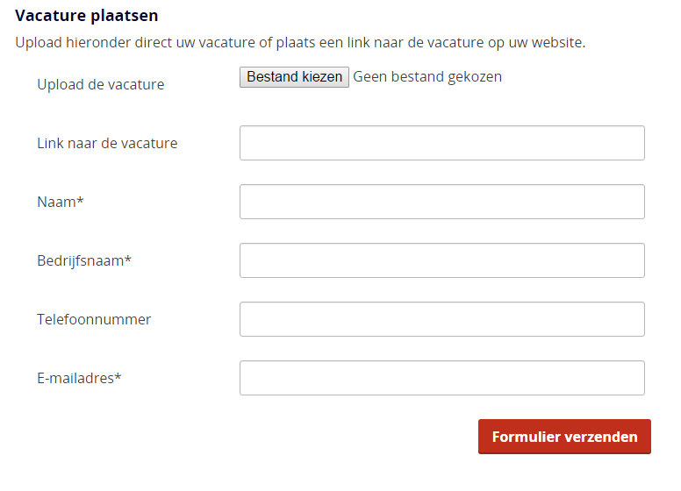
Task: Focus the Link naar de vacature field
Action: point(441,143)
